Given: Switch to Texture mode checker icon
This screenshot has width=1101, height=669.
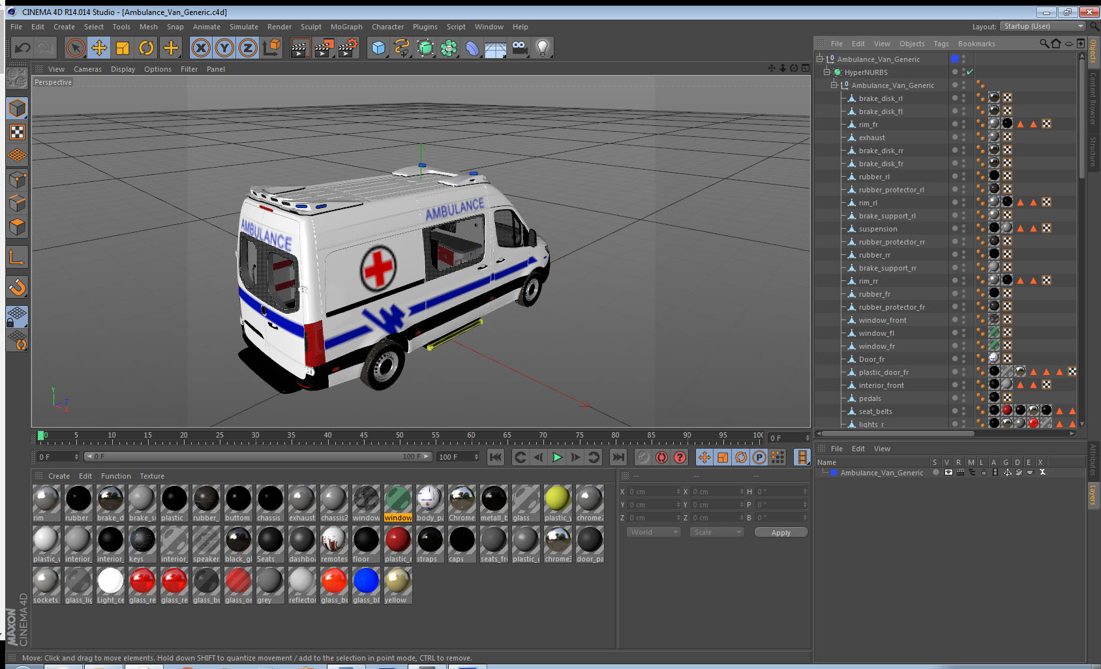Looking at the screenshot, I should (17, 132).
